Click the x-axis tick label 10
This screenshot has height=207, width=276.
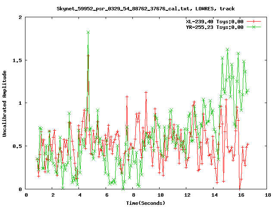click(x=160, y=195)
